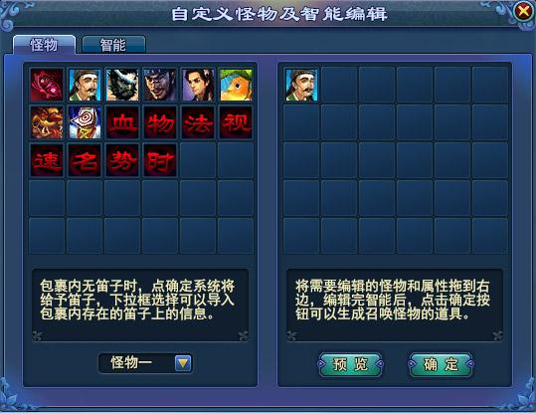Confirm with the 确定 button
Image resolution: width=536 pixels, height=413 pixels.
(441, 365)
